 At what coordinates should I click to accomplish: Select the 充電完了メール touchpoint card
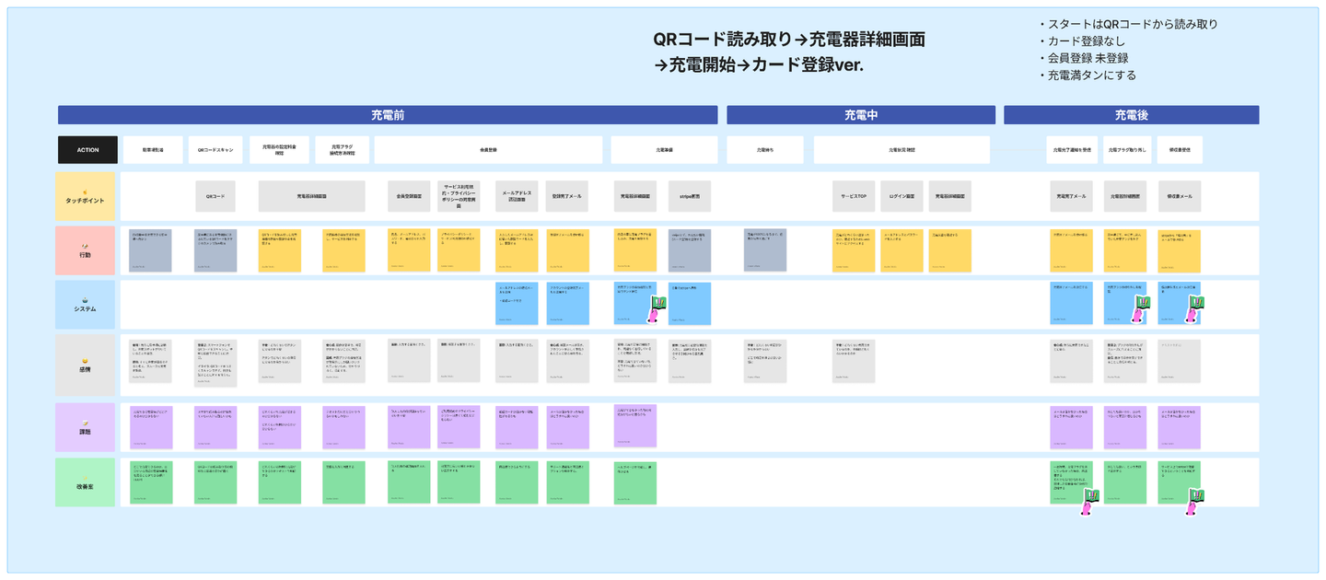[1072, 196]
